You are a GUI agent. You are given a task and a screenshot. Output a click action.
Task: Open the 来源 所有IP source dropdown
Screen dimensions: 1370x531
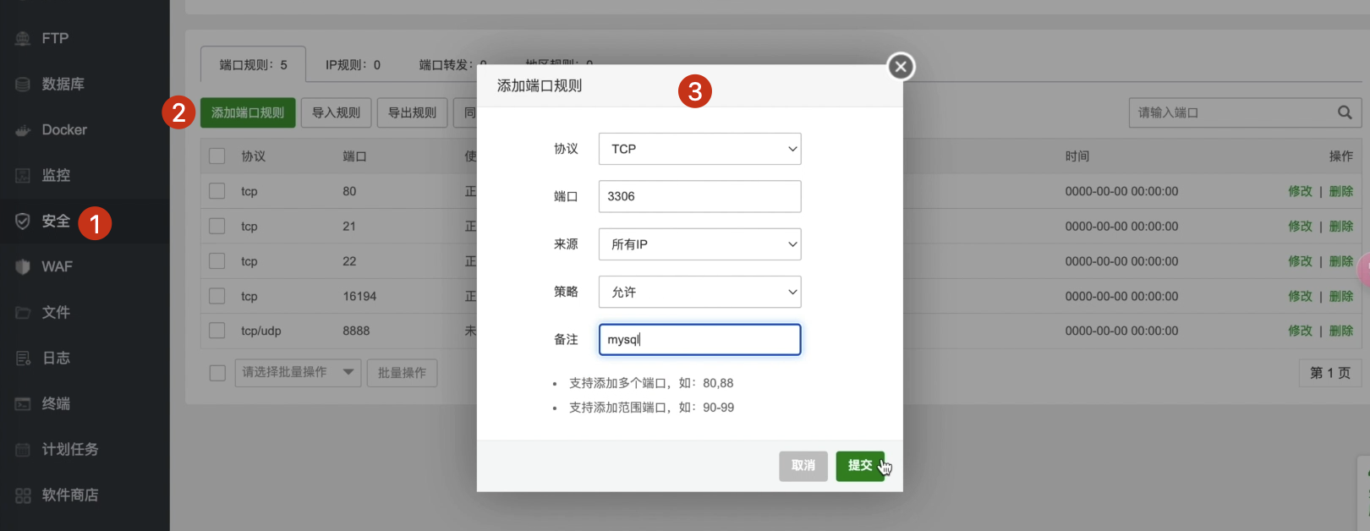[699, 244]
